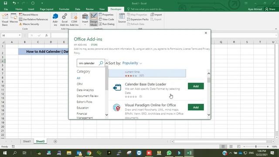This screenshot has height=157, width=279.
Task: Open Excel Add-ins manager
Action: [65, 20]
